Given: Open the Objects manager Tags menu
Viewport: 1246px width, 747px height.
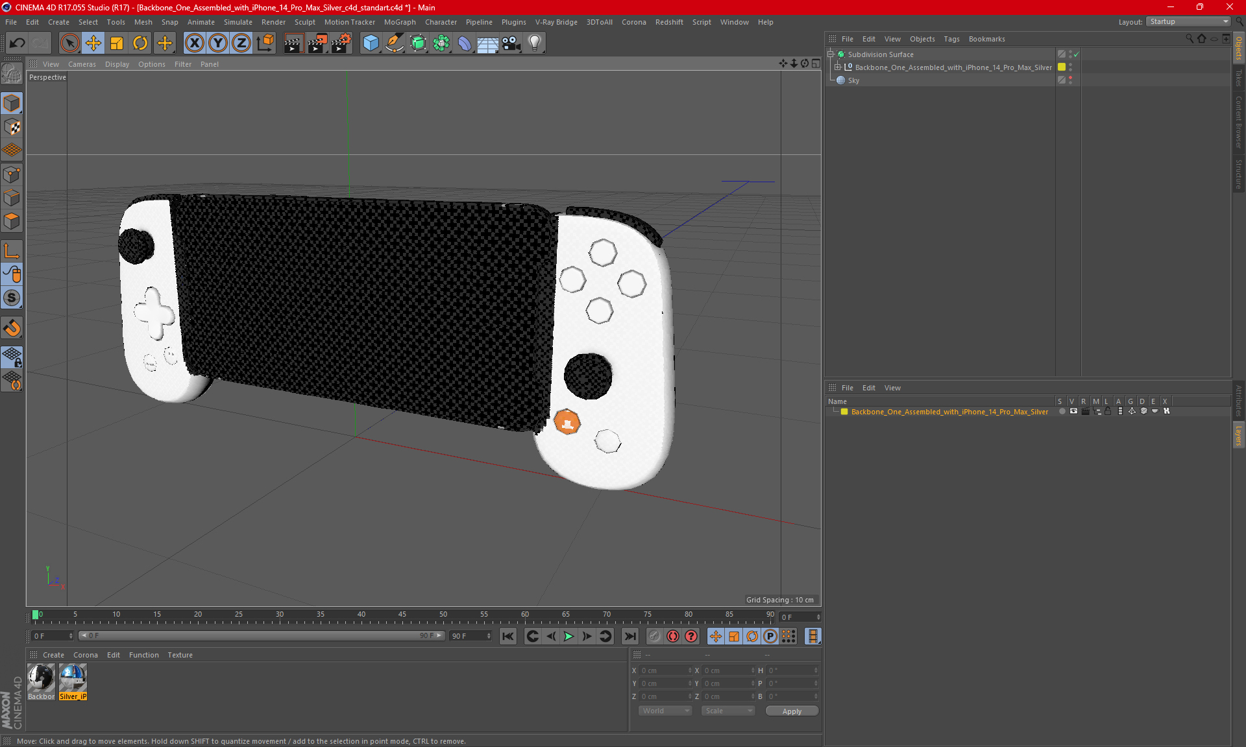Looking at the screenshot, I should coord(951,39).
